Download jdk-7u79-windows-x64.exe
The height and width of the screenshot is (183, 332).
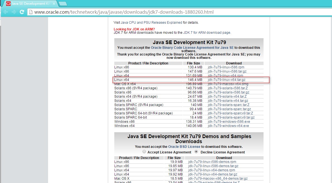pos(228,126)
